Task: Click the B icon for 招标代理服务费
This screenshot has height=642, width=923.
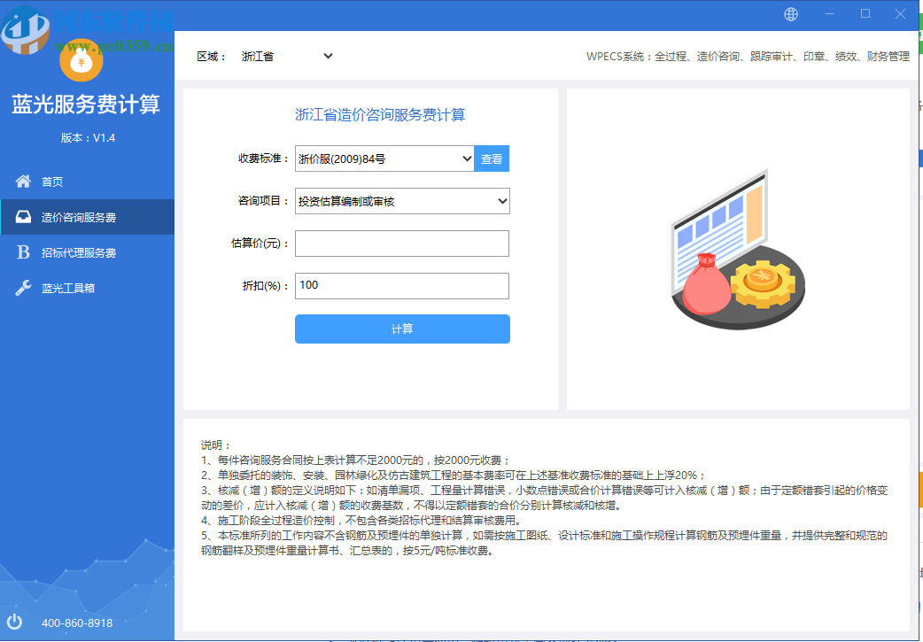Action: click(21, 251)
